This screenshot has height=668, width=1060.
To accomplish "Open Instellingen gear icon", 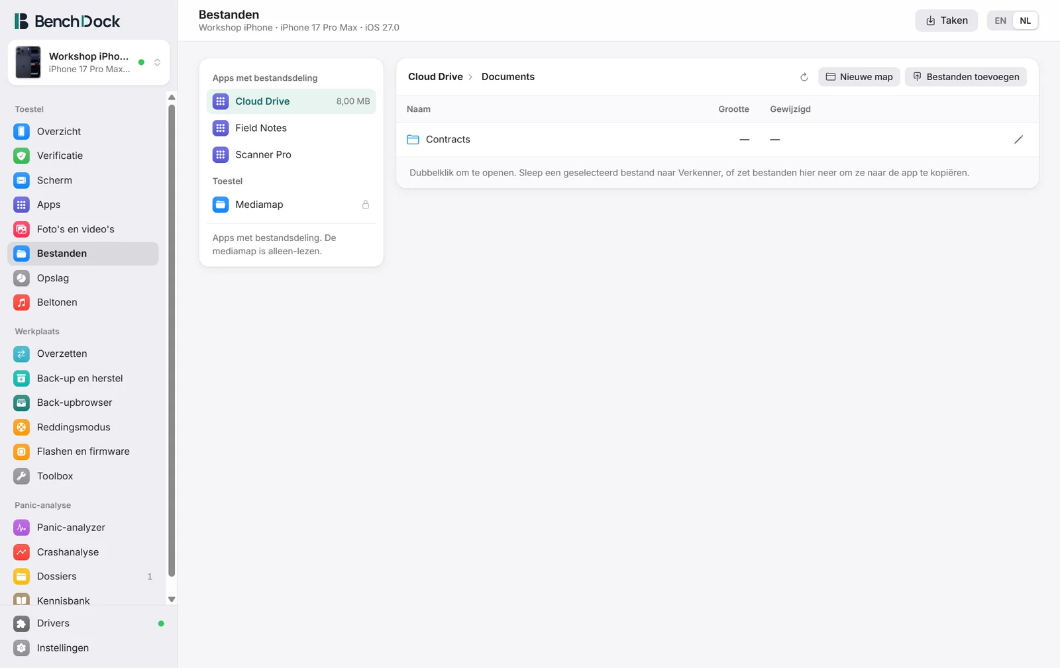I will (21, 648).
